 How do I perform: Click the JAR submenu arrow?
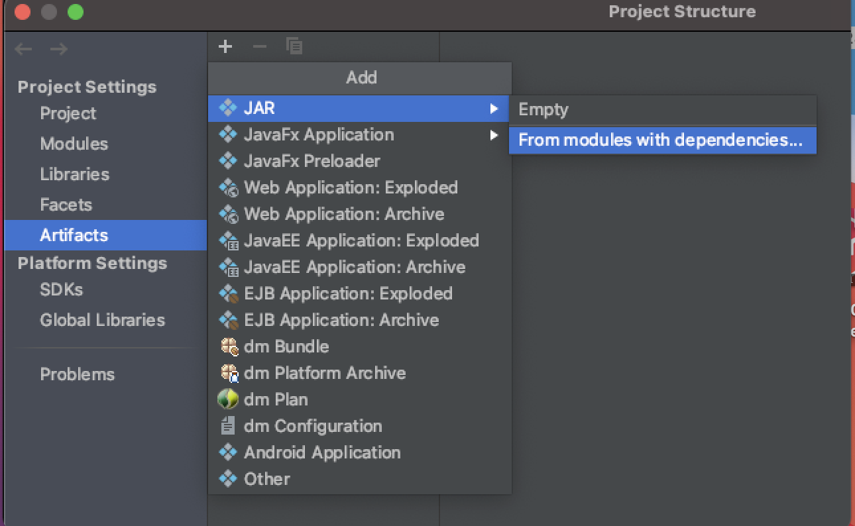coord(495,108)
